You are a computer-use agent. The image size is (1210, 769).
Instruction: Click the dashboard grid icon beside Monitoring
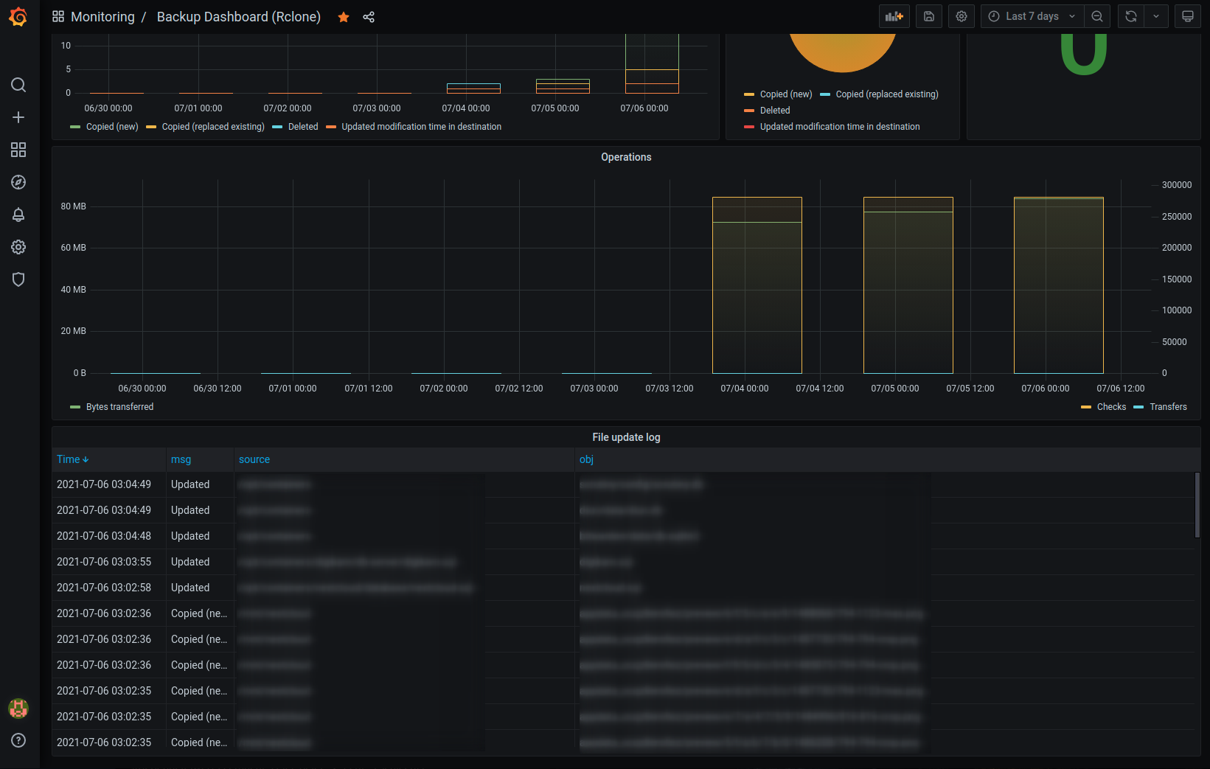(x=58, y=16)
